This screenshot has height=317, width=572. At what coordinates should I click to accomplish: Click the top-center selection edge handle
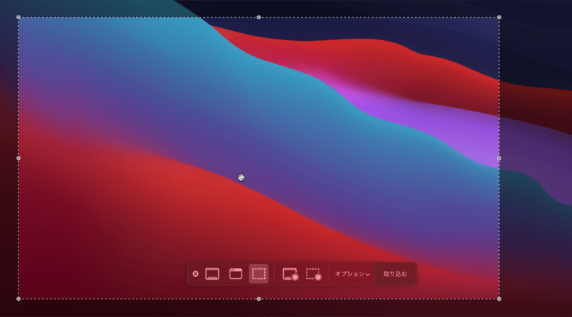258,17
